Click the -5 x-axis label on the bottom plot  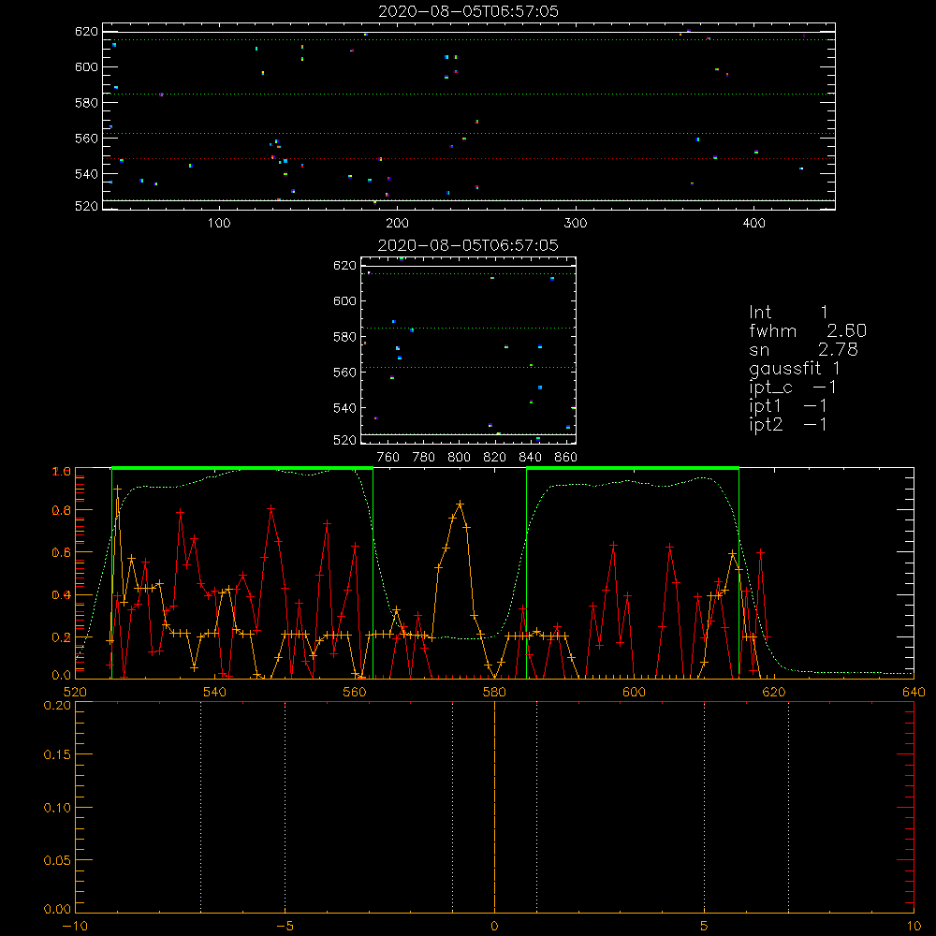pos(285,926)
